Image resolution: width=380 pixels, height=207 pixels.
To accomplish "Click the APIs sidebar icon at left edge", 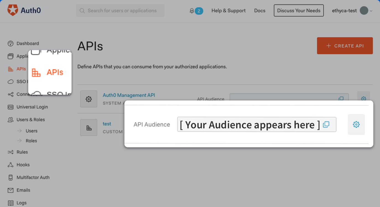I will [11, 69].
